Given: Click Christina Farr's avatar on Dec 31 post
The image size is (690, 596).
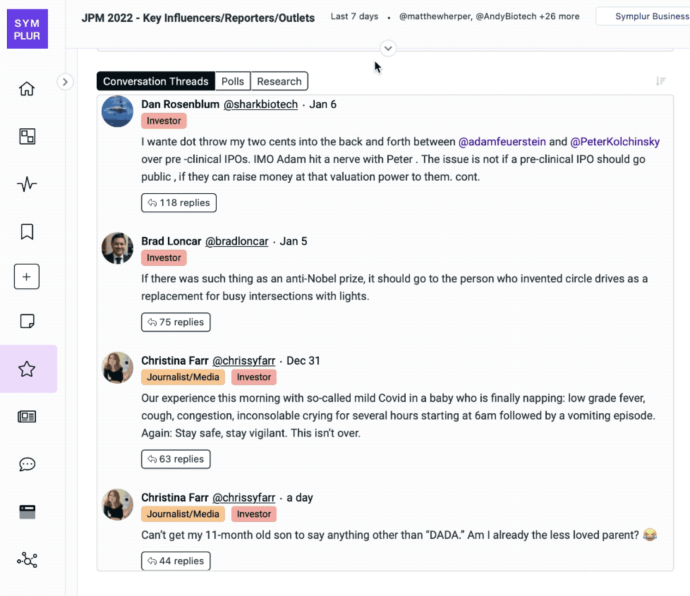Looking at the screenshot, I should (x=117, y=367).
